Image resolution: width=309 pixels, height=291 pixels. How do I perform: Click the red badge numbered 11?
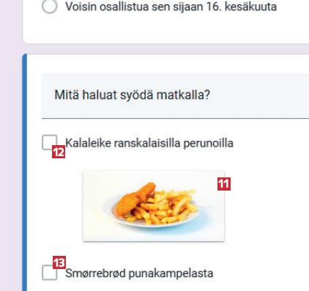point(224,184)
